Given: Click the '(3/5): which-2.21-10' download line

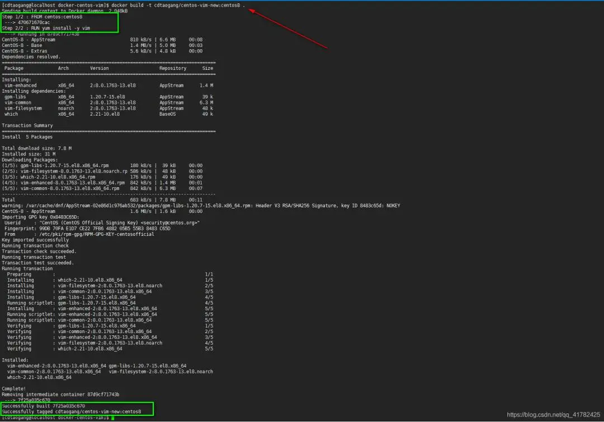Looking at the screenshot, I should point(102,177).
